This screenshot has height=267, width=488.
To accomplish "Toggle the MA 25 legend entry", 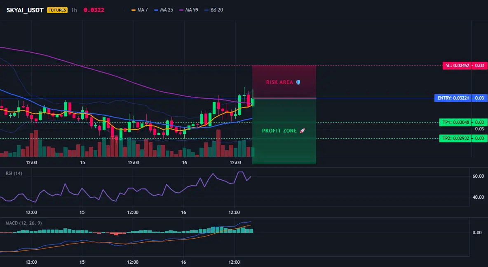I will [164, 10].
